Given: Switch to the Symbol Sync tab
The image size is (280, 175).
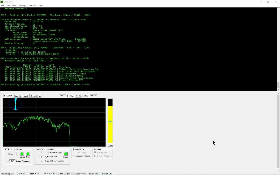Looking at the screenshot, I should click(36, 96).
